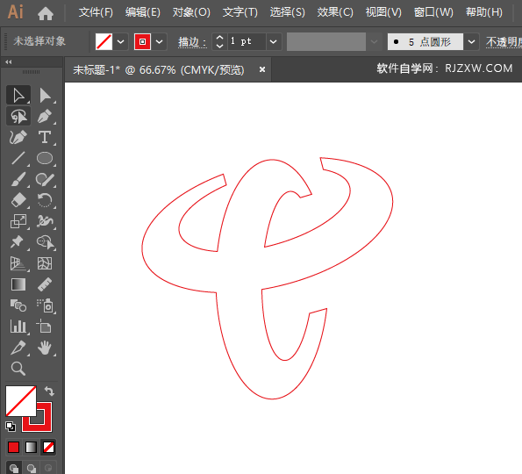Click control bar fill swatch (none)
The width and height of the screenshot is (522, 474).
coord(104,42)
